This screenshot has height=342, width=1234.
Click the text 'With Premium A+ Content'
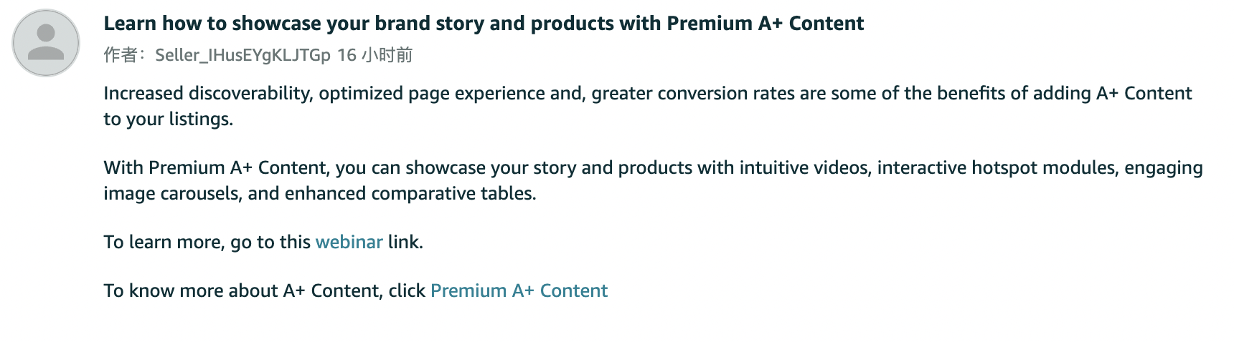[215, 168]
